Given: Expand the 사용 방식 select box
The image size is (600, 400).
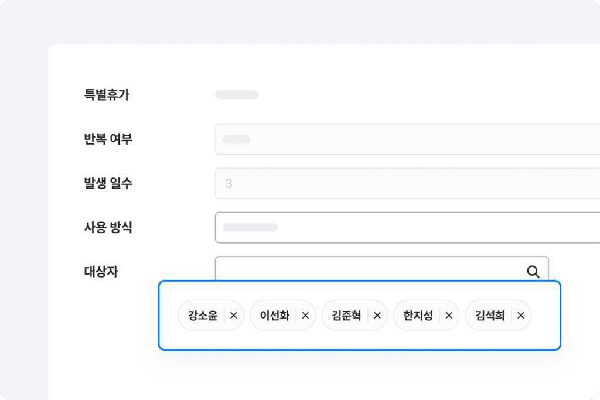Looking at the screenshot, I should [x=407, y=227].
